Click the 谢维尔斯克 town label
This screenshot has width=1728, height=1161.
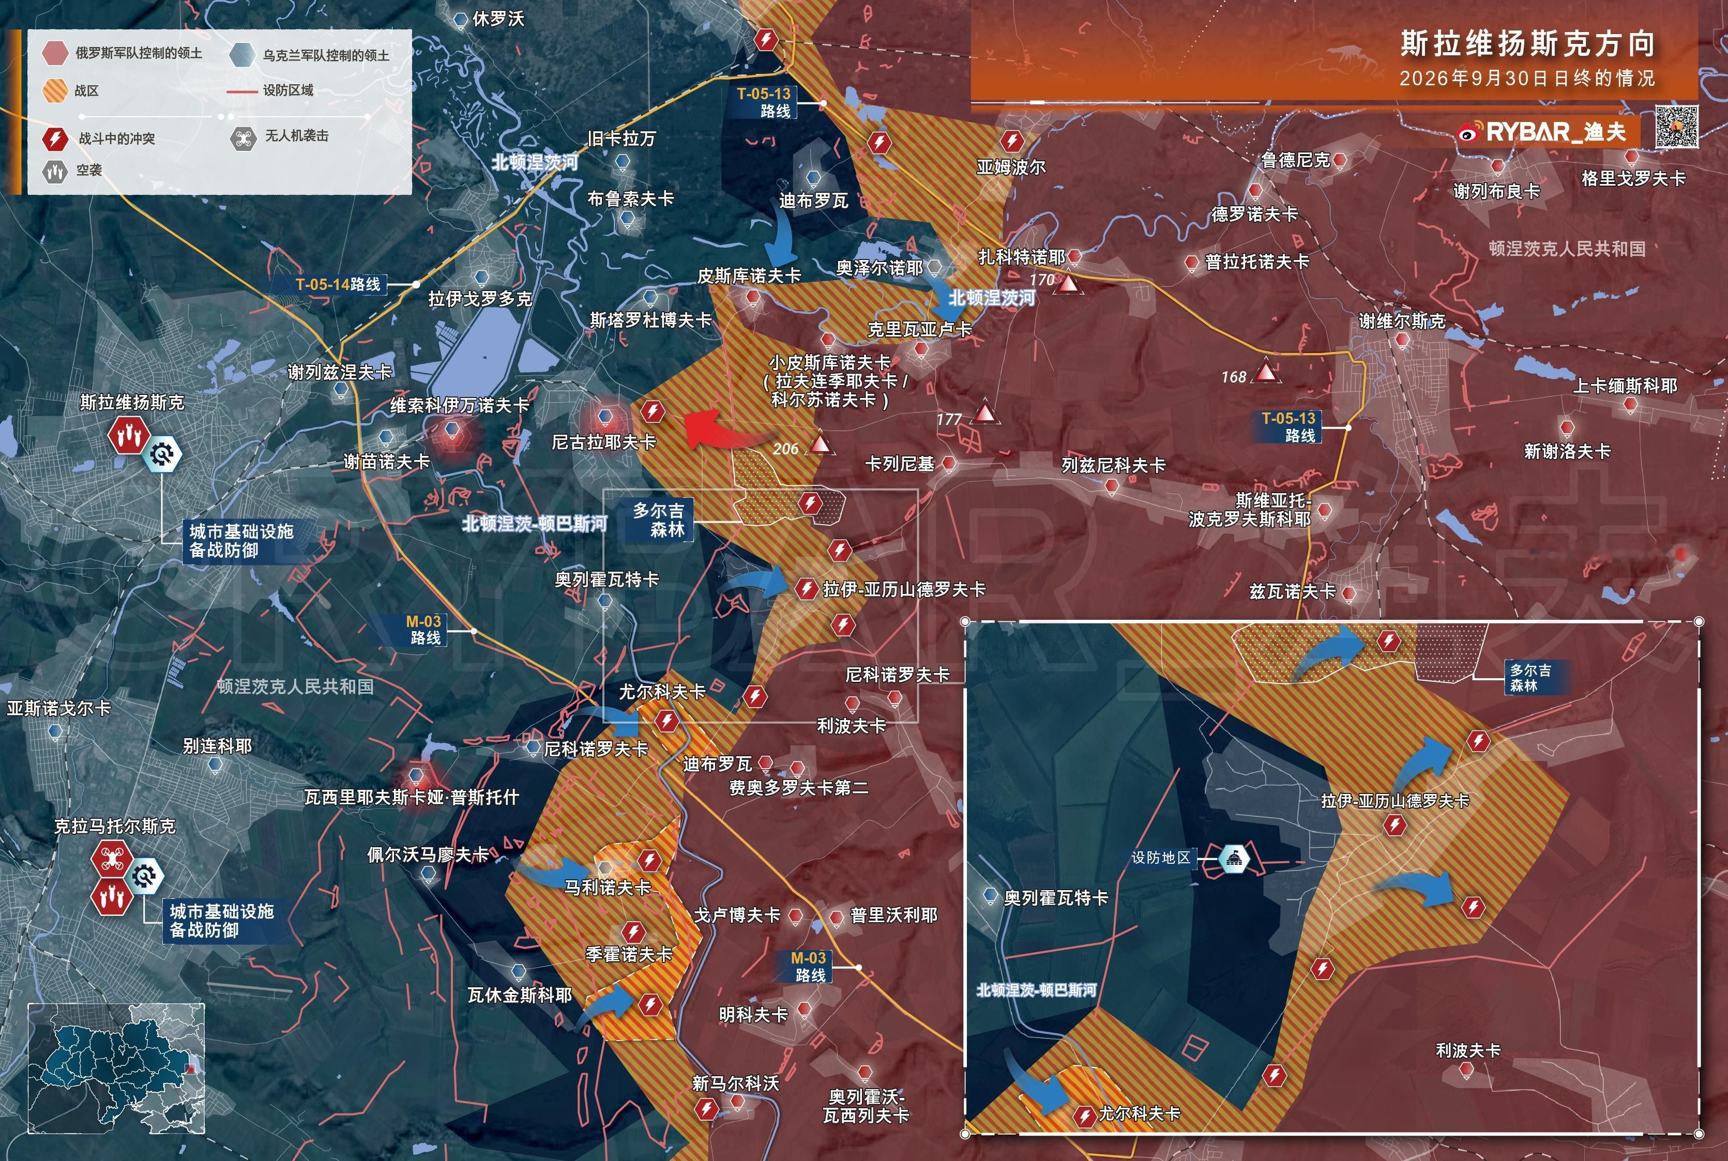point(1402,322)
